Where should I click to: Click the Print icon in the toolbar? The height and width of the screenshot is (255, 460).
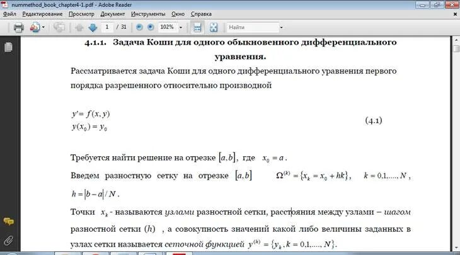point(18,28)
